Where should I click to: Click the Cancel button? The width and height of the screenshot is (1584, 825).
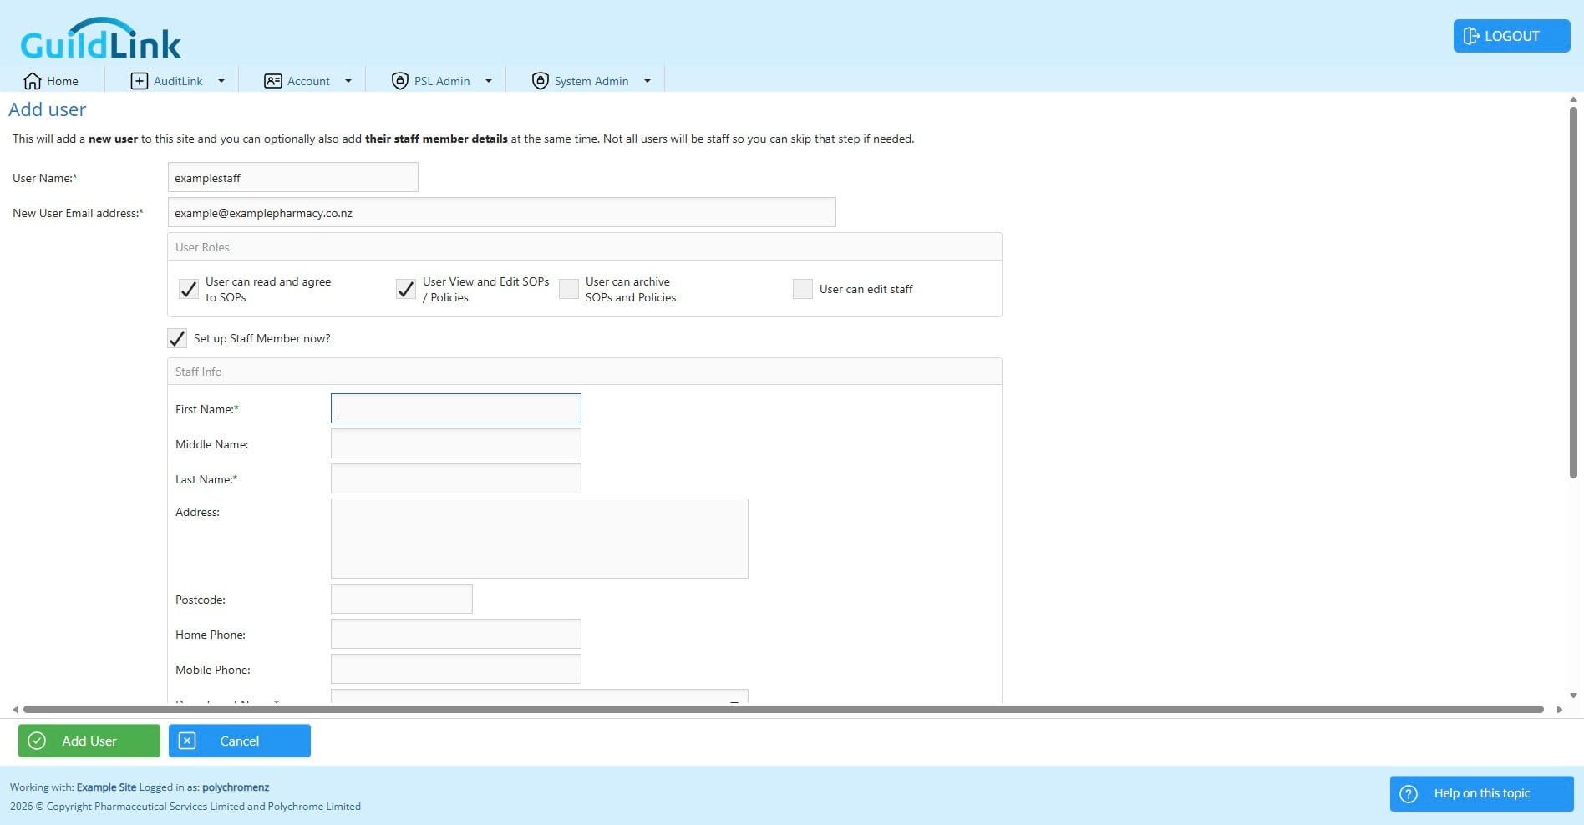tap(240, 741)
